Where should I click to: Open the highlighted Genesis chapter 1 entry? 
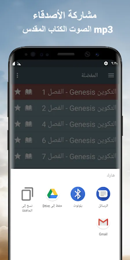pyautogui.click(x=65, y=92)
